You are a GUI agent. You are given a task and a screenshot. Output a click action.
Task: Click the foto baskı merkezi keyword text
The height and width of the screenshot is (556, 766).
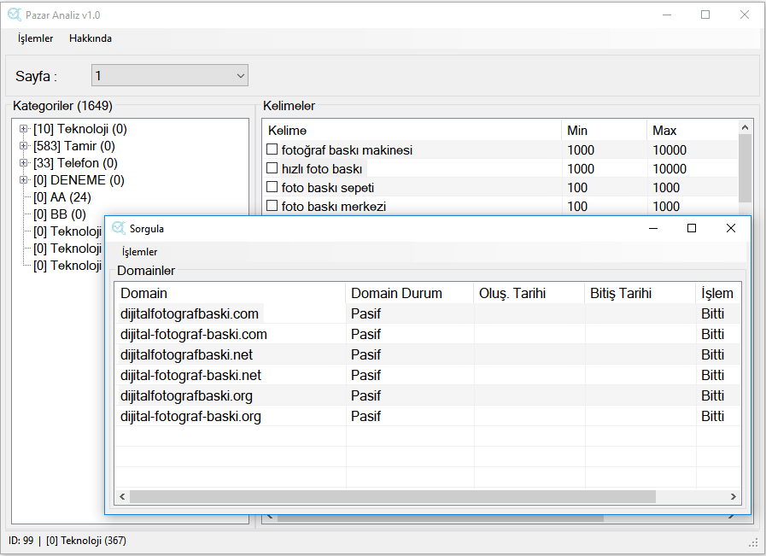pos(334,207)
